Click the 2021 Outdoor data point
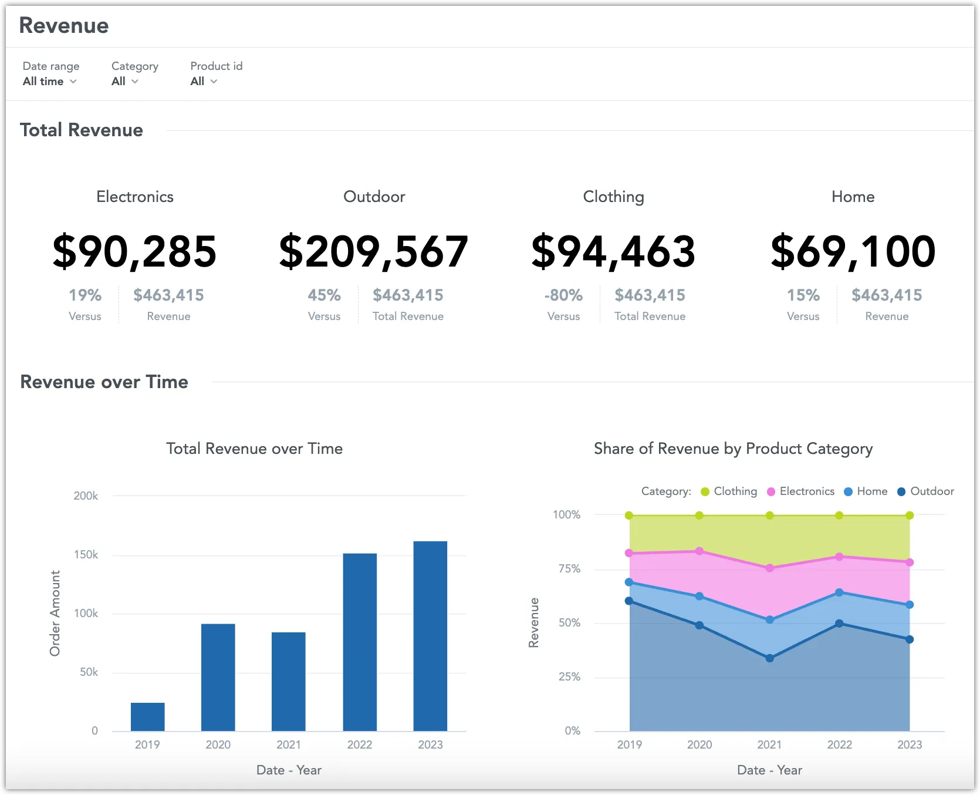The image size is (980, 795). [770, 659]
